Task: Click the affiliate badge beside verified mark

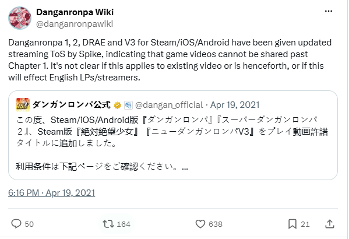Action: [128, 105]
